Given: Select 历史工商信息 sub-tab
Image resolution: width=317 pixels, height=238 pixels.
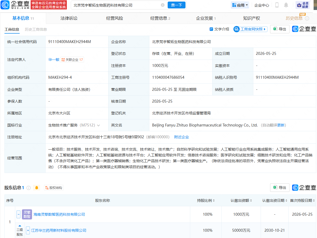Looking at the screenshot, I should pos(36,29).
